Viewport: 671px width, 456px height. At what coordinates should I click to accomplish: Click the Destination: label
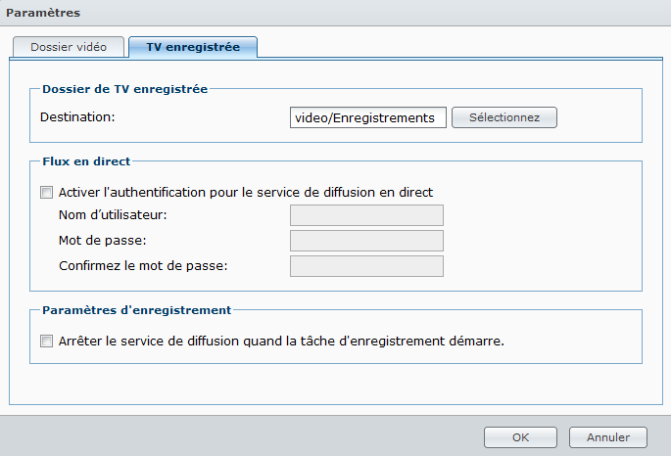[78, 117]
